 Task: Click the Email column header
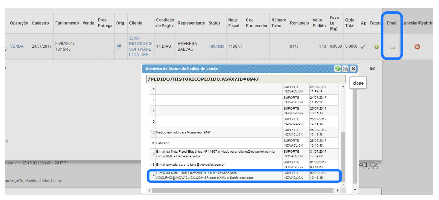point(392,23)
